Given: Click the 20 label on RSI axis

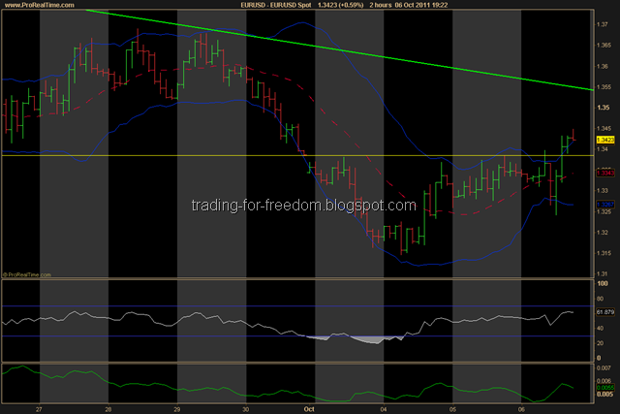Looking at the screenshot, I should click(x=601, y=343).
